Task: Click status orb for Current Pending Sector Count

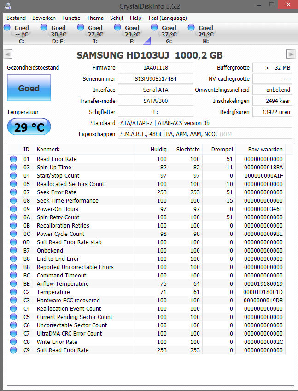Action: point(13,317)
